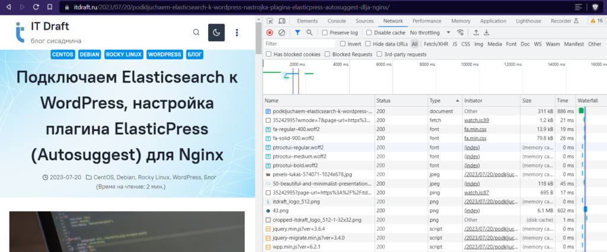Click the ROCKY LINUX category tag
The image size is (607, 252).
pos(123,55)
